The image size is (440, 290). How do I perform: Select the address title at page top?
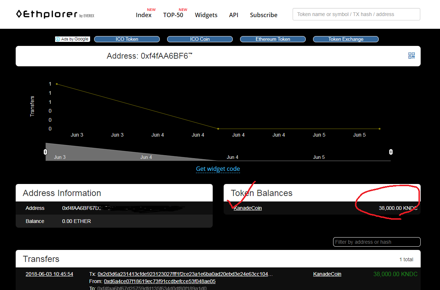click(150, 56)
